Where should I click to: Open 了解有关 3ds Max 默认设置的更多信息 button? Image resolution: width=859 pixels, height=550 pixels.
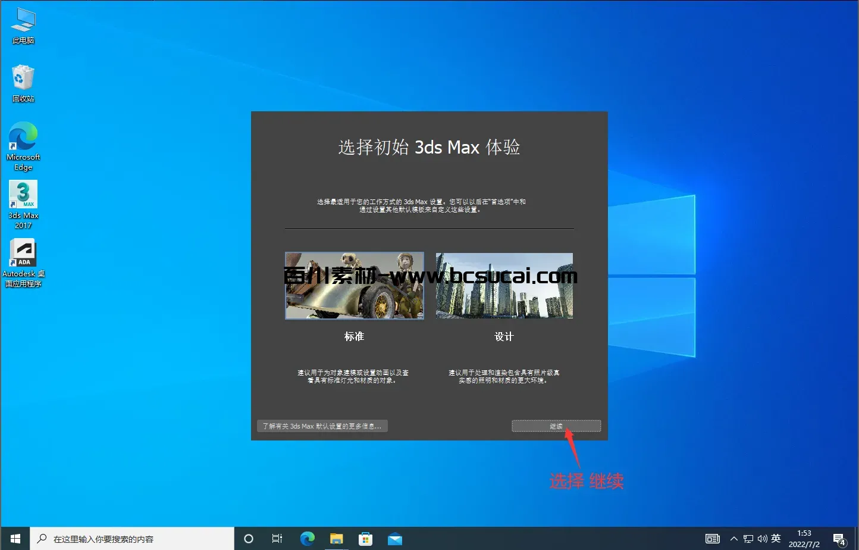(x=322, y=426)
